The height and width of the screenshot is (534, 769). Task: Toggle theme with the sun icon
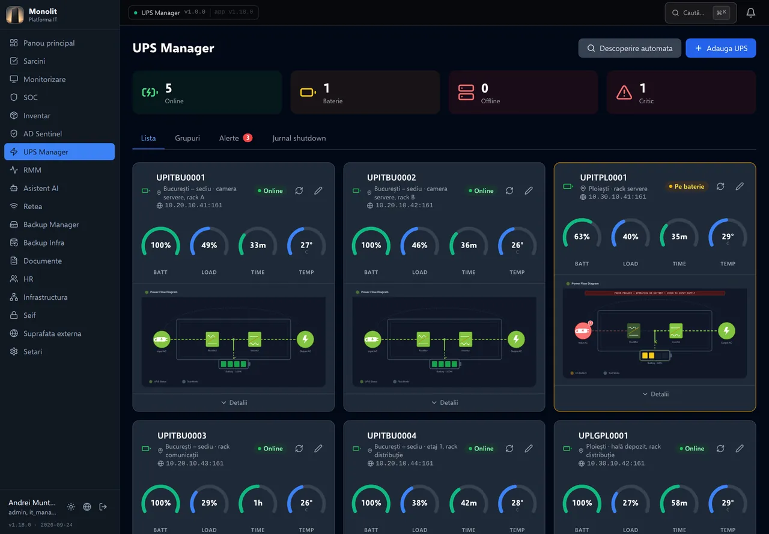point(71,507)
